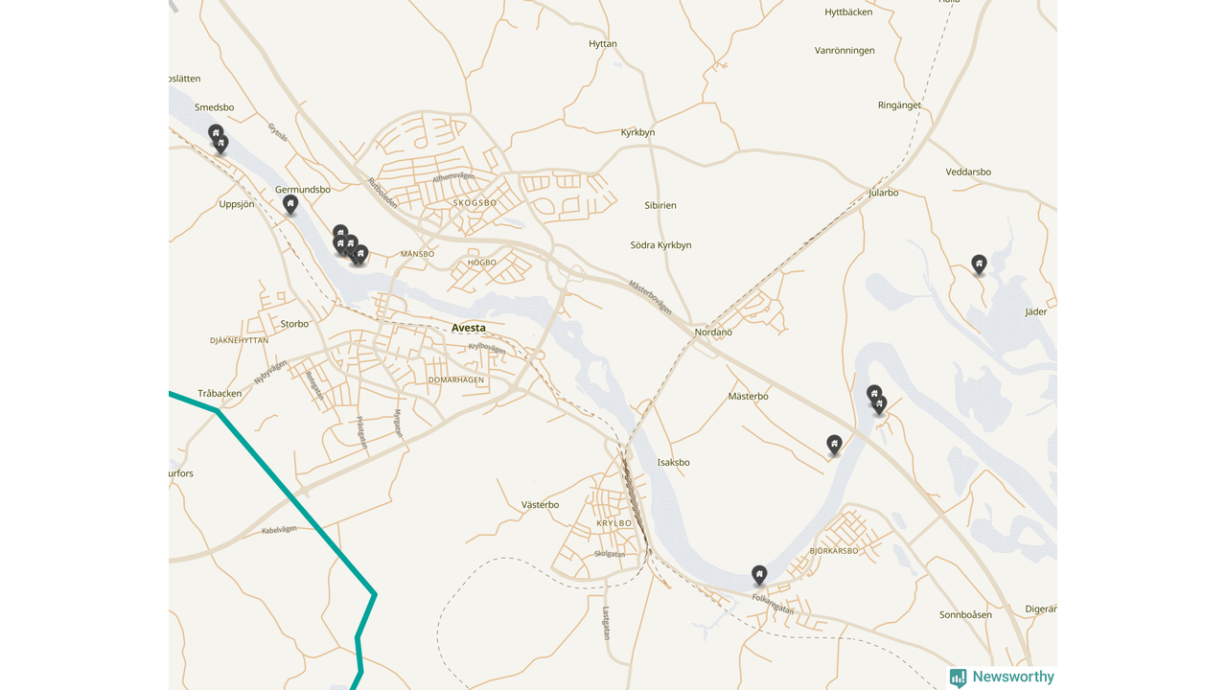
Task: Select the Nordanö place label
Action: tap(713, 333)
